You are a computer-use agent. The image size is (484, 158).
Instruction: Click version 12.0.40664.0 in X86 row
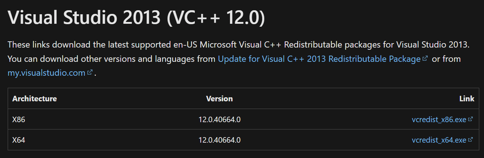(219, 119)
